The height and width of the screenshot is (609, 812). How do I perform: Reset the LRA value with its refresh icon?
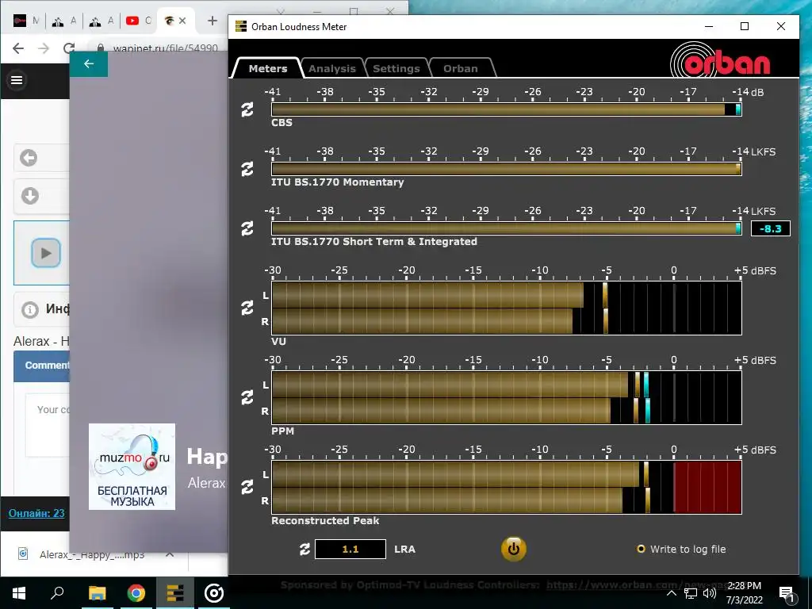305,549
